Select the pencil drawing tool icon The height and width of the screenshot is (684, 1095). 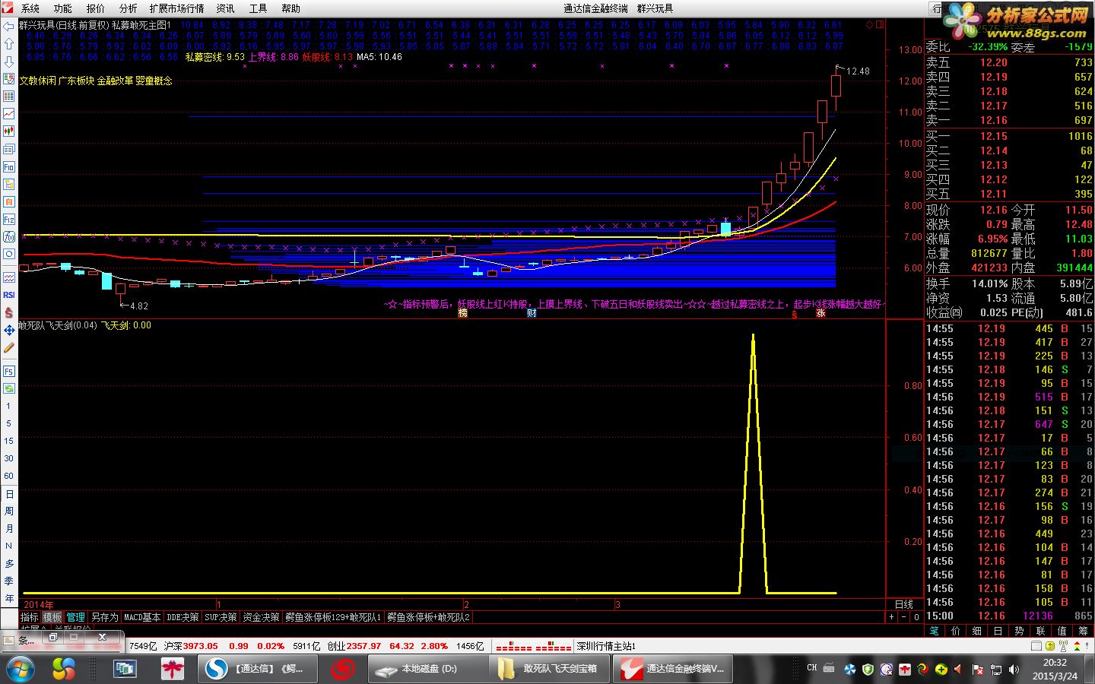[x=9, y=347]
